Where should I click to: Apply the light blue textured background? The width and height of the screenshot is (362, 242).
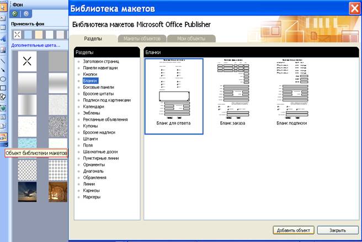(x=27, y=143)
